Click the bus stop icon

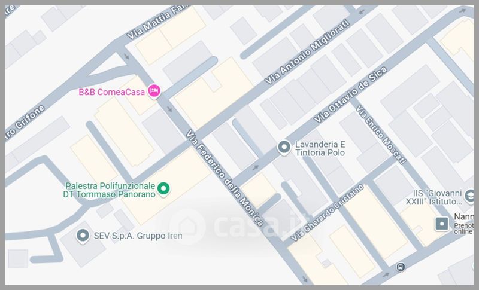[400, 266]
